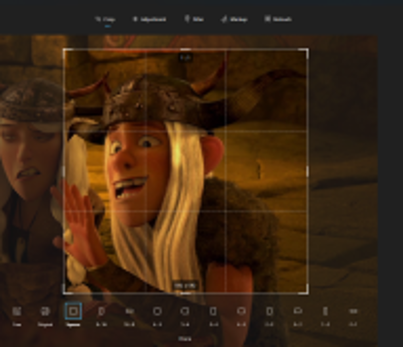Select the Free aspect ratio icon
The height and width of the screenshot is (347, 403).
click(x=17, y=312)
